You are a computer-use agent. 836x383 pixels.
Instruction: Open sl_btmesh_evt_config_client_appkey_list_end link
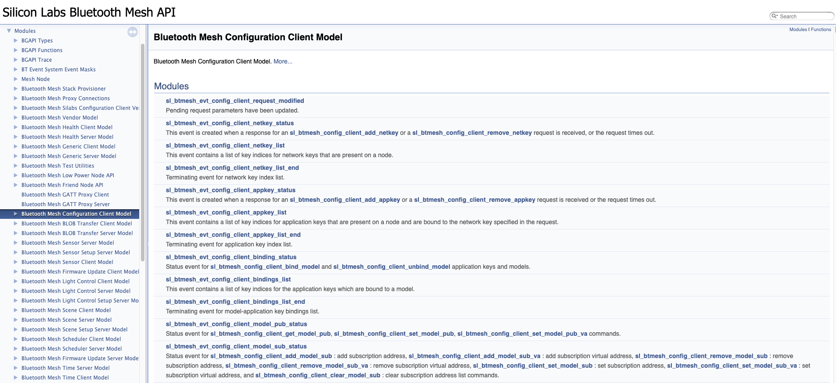coord(233,235)
